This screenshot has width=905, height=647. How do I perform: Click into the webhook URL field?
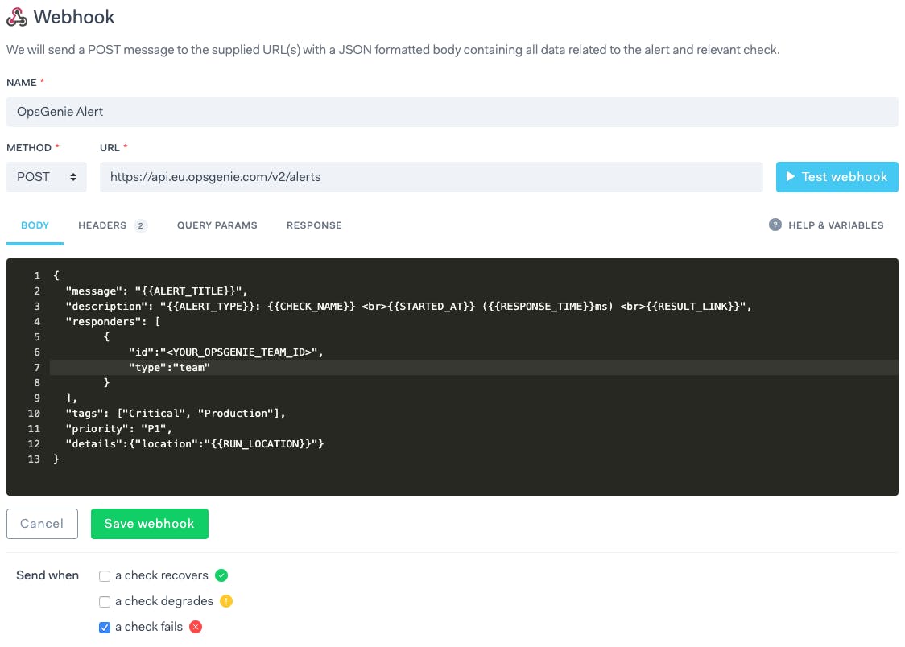pos(431,177)
